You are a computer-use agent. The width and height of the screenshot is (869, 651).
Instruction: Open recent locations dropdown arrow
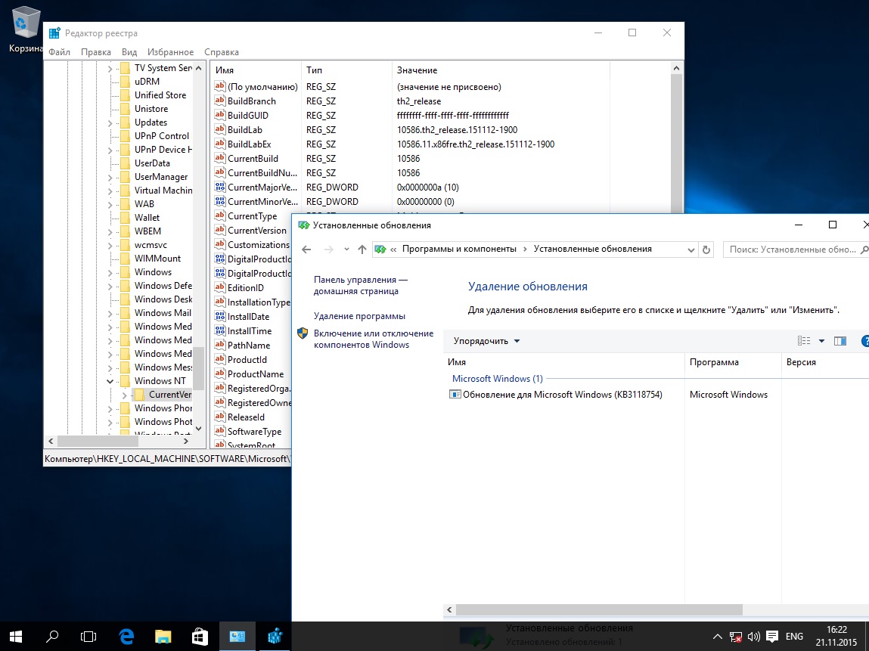346,250
